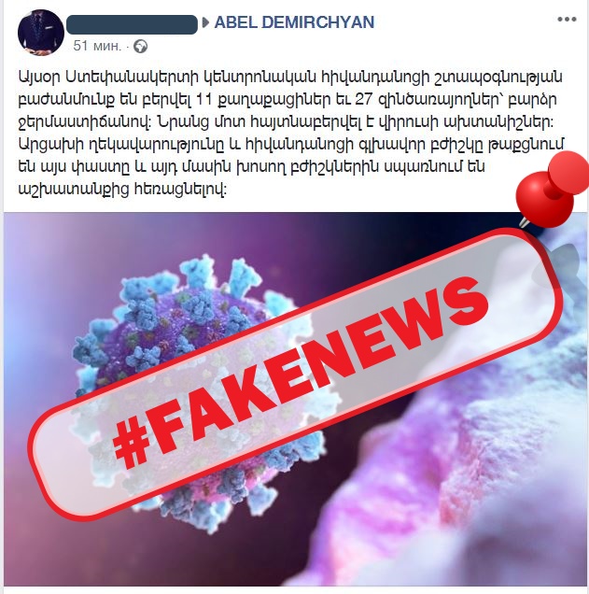
Task: Click the number 27 in the post
Action: tap(365, 100)
